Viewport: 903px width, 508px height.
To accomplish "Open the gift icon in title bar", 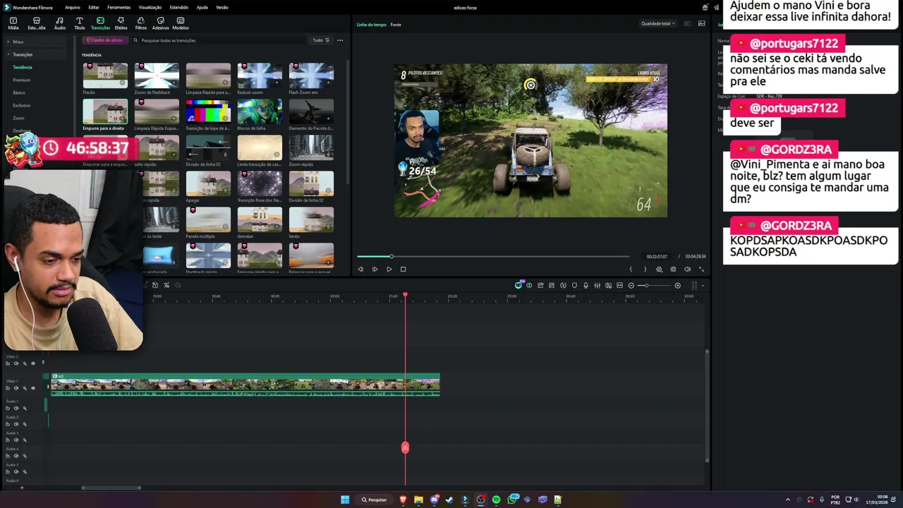I will click(705, 7).
